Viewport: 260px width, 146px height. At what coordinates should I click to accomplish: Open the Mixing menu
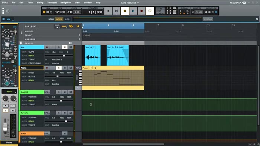pyautogui.click(x=40, y=3)
